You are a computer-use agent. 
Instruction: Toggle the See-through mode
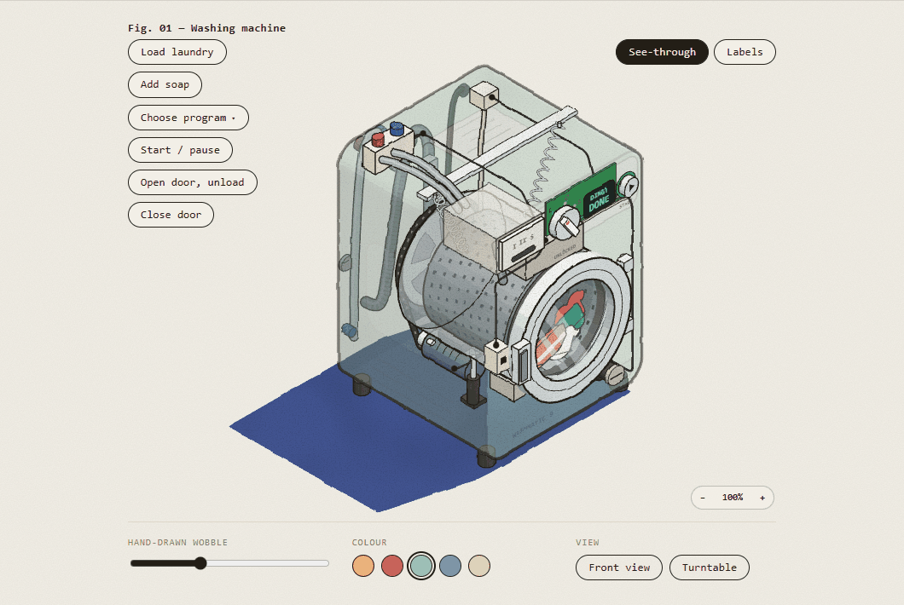click(662, 52)
